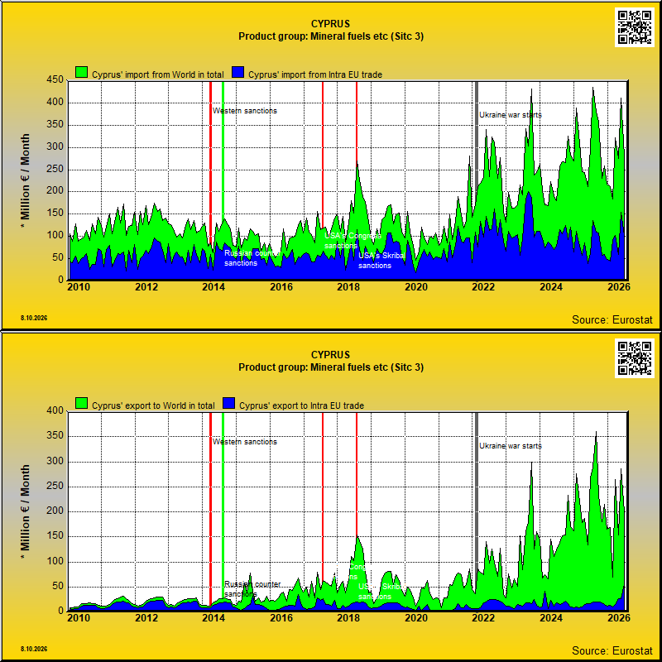Click "Product group" subtitle of the export chart

pyautogui.click(x=331, y=367)
